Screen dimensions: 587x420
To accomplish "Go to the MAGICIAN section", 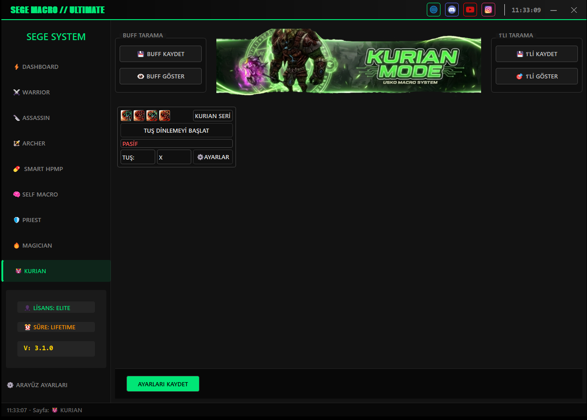I will pos(37,245).
